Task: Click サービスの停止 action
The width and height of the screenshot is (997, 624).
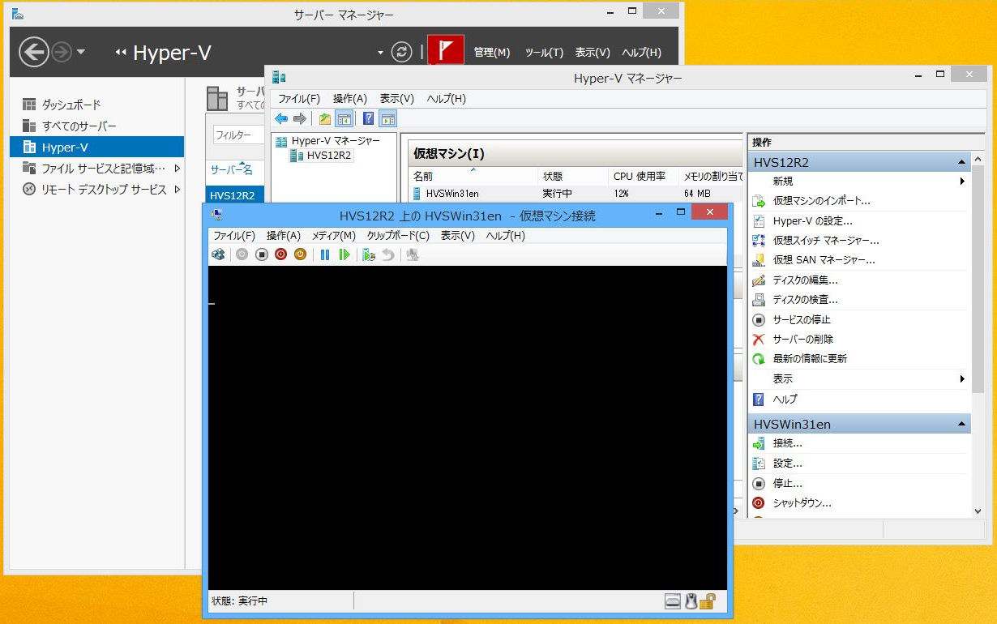Action: [802, 320]
